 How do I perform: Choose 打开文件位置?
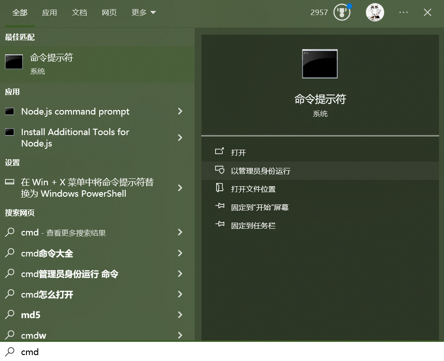320,189
